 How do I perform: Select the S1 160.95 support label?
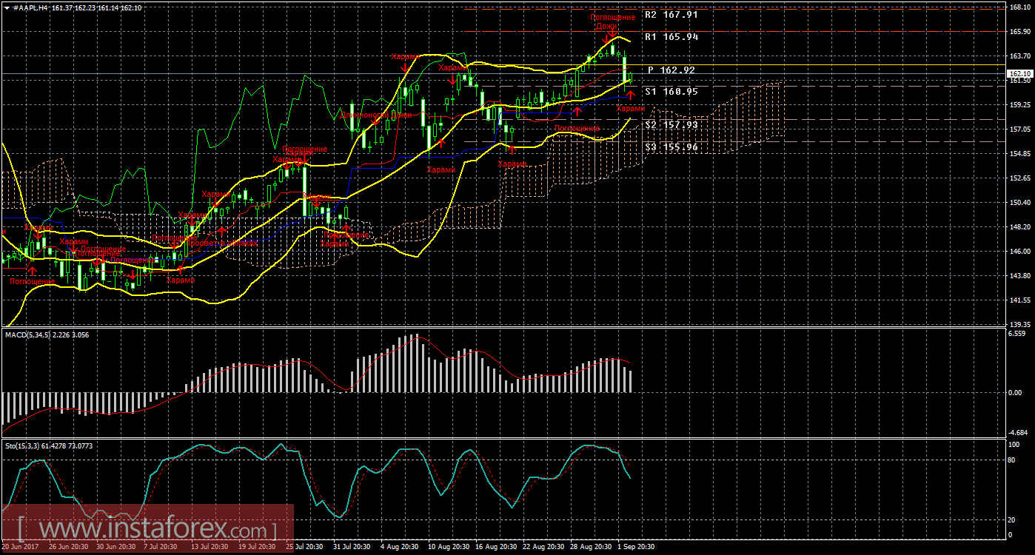[671, 92]
